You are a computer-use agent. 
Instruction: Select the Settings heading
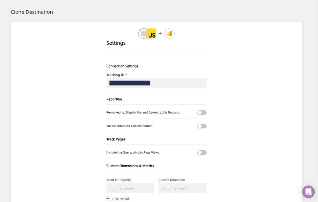(x=116, y=43)
